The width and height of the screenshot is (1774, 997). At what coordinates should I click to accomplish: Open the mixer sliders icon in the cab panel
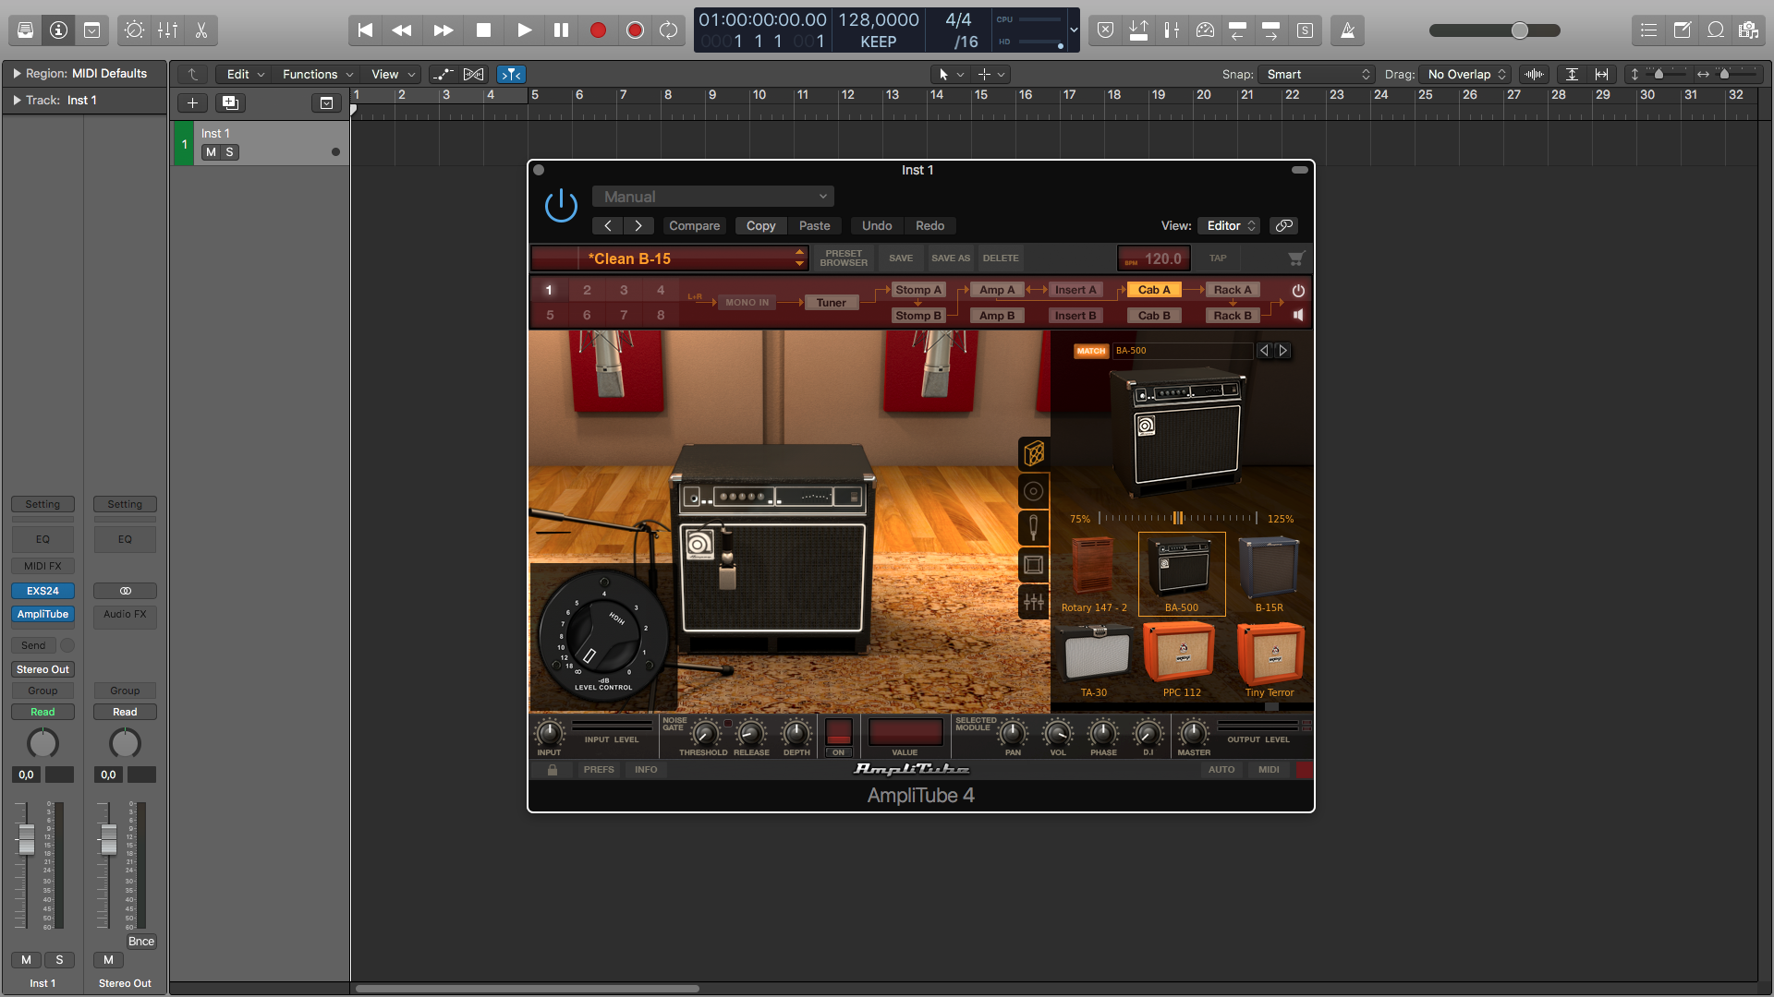1033,602
